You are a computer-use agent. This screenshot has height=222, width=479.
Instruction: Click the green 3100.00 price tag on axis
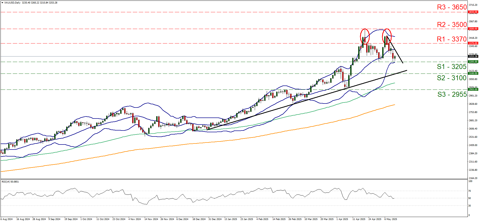[473, 73]
